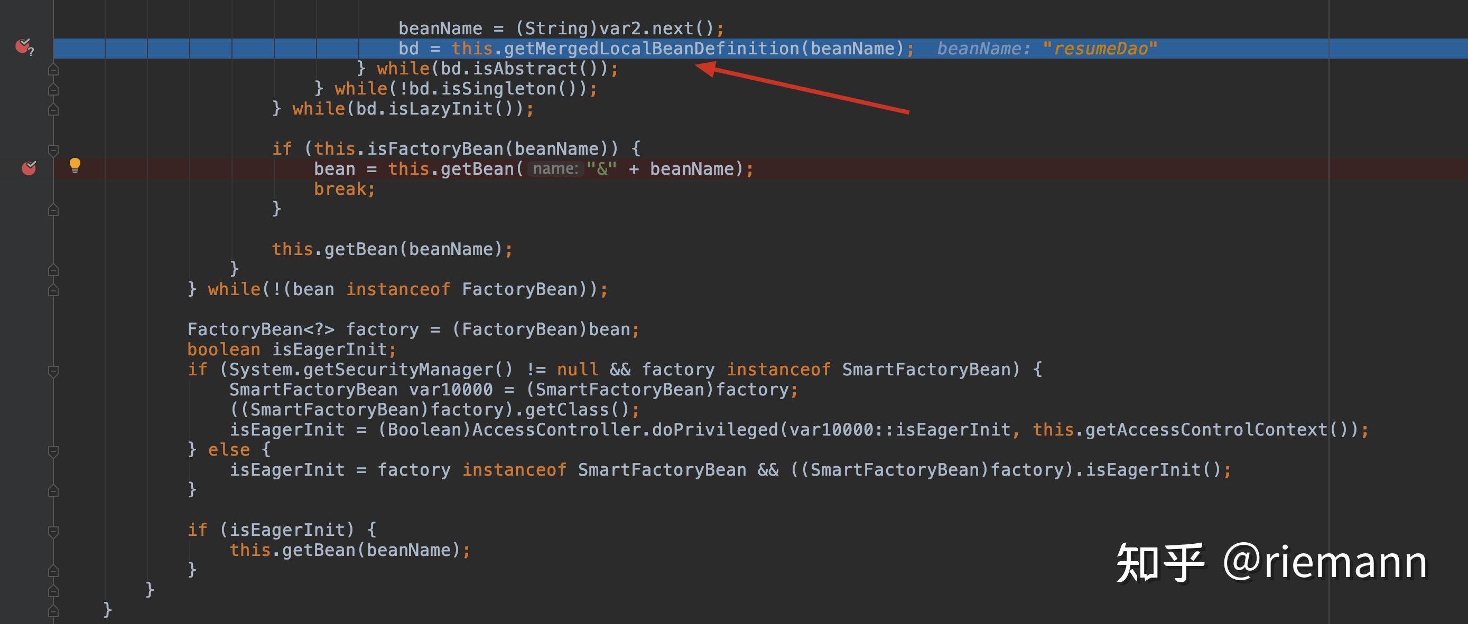Click the name: parameter hint in getBean
This screenshot has height=624, width=1468.
(555, 168)
